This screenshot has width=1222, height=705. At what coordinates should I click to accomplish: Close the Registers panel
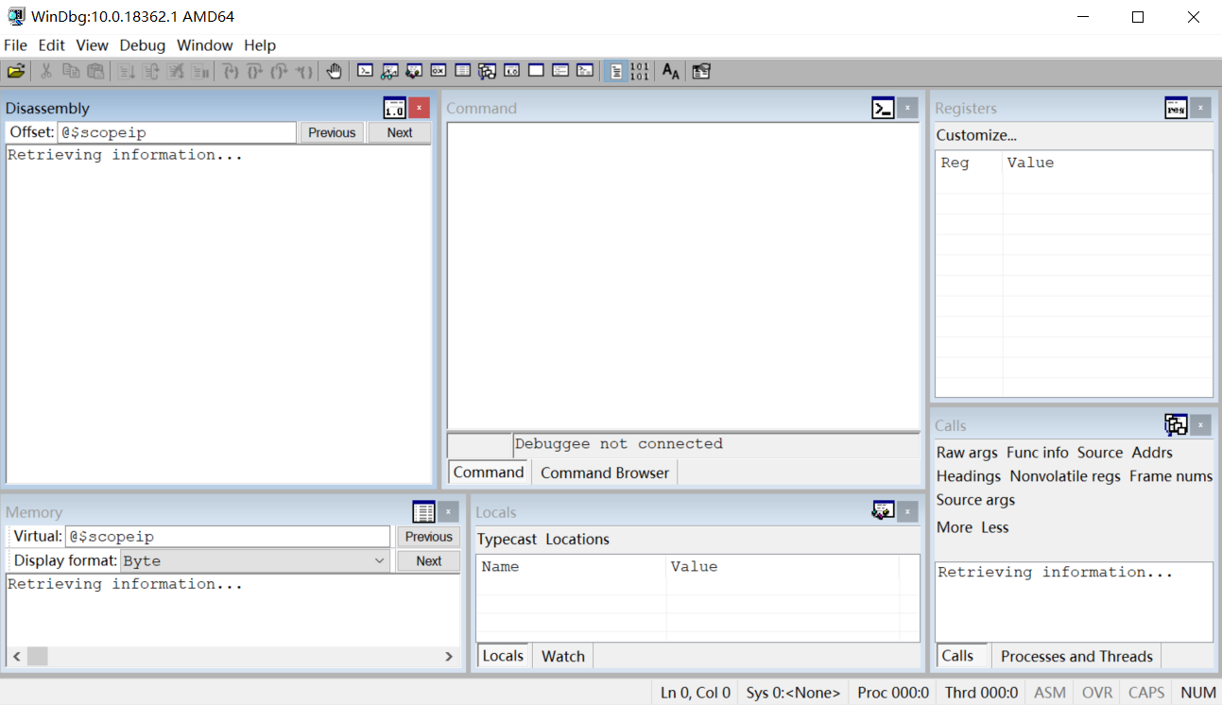(1200, 108)
